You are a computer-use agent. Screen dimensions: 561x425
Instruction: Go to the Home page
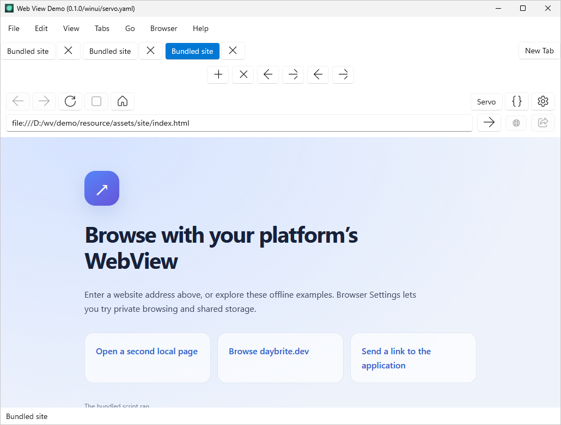pos(123,102)
